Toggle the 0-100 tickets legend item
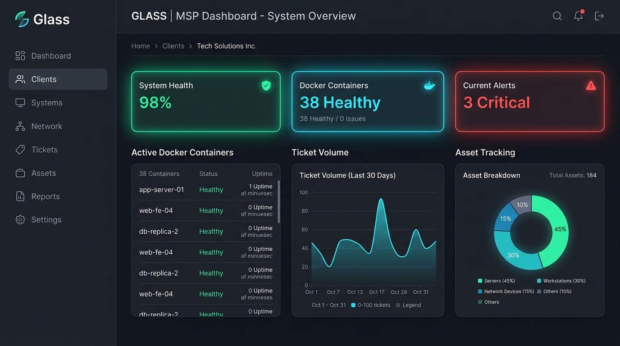Image resolution: width=620 pixels, height=346 pixels. [370, 305]
